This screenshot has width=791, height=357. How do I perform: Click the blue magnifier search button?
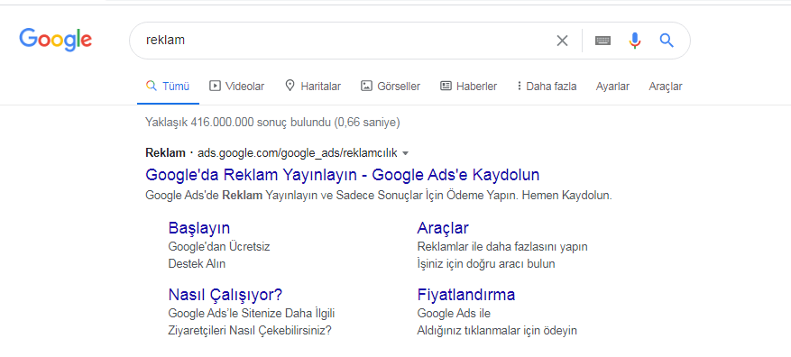667,41
